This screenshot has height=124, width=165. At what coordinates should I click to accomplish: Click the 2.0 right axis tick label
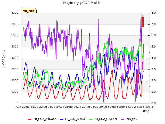pyautogui.click(x=153, y=80)
